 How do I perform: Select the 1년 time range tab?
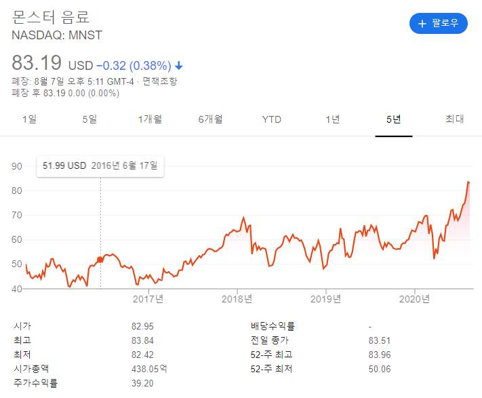333,119
